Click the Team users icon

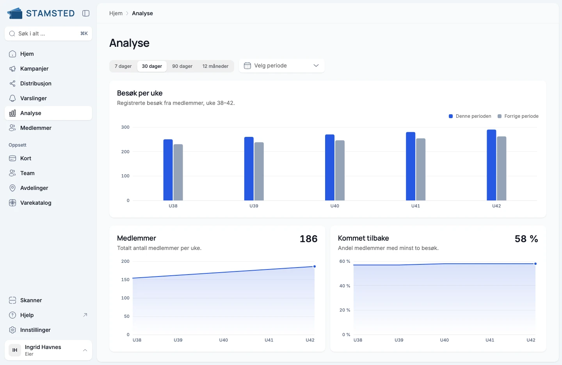click(x=12, y=173)
